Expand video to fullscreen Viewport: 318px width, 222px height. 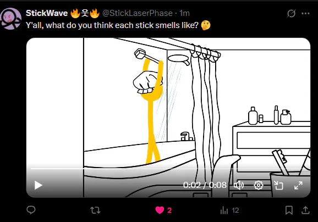298,185
